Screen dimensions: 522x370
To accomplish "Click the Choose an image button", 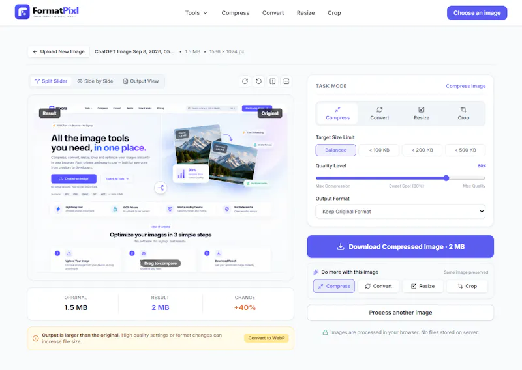I will pos(477,13).
